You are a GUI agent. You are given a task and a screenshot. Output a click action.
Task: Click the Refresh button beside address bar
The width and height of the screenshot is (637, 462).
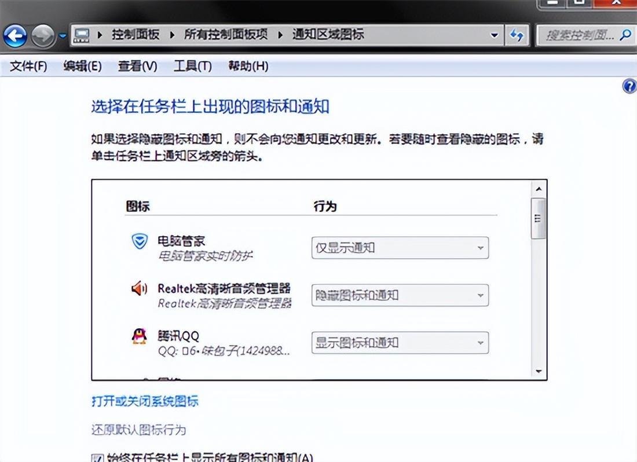click(517, 35)
